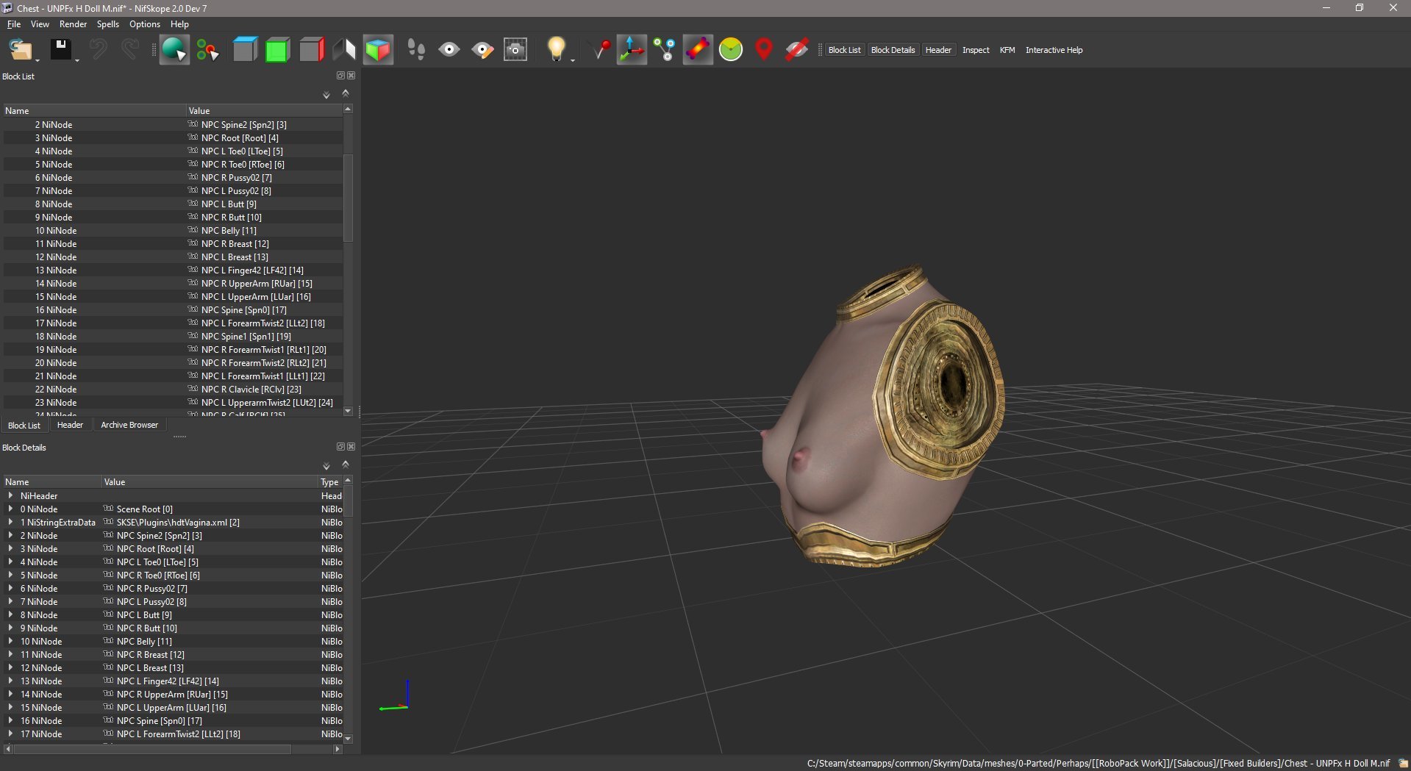Close the Block Details panel
1411x771 pixels.
click(x=351, y=447)
